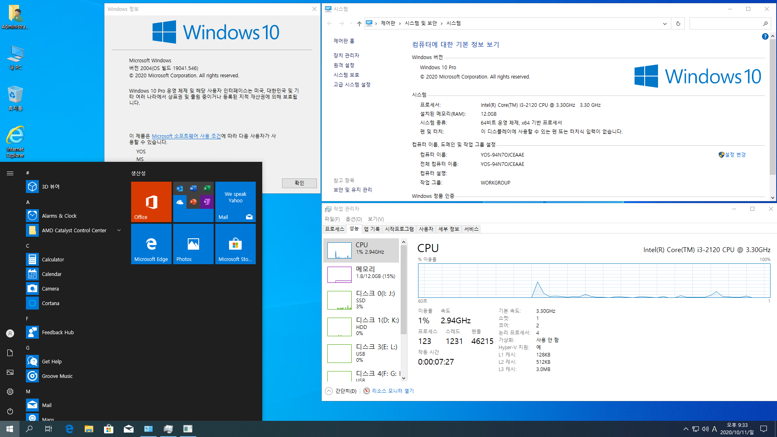Open the Photos tile
Viewport: 777px width, 437px height.
click(x=193, y=244)
